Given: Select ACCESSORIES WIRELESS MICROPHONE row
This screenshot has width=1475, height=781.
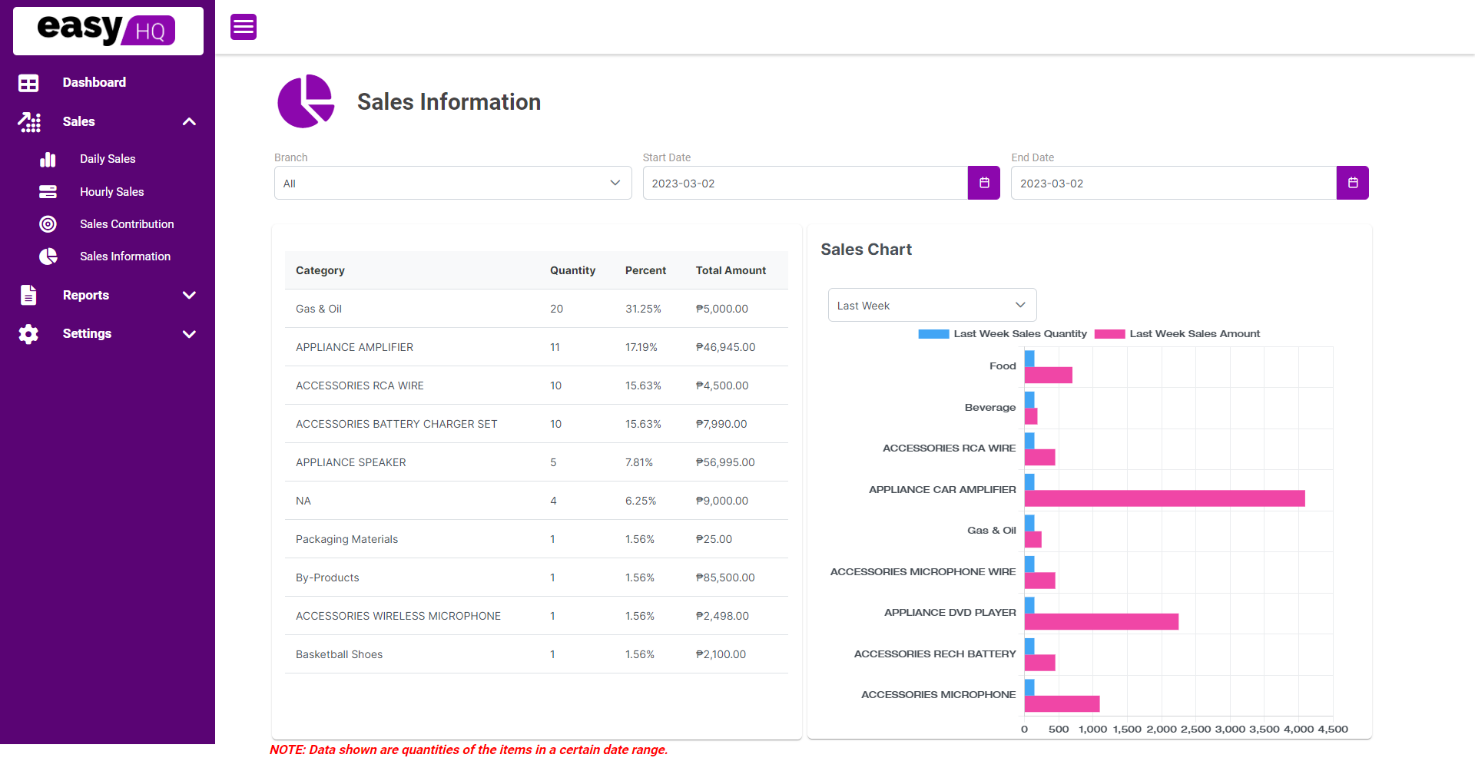Looking at the screenshot, I should (x=536, y=616).
